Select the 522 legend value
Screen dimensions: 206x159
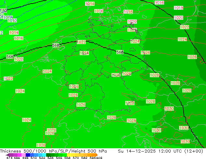[42, 158]
